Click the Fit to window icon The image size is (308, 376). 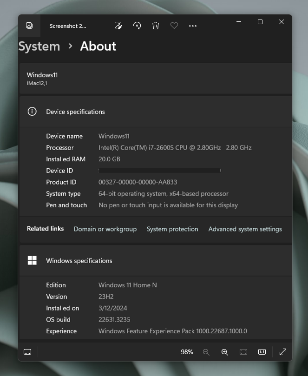click(243, 352)
